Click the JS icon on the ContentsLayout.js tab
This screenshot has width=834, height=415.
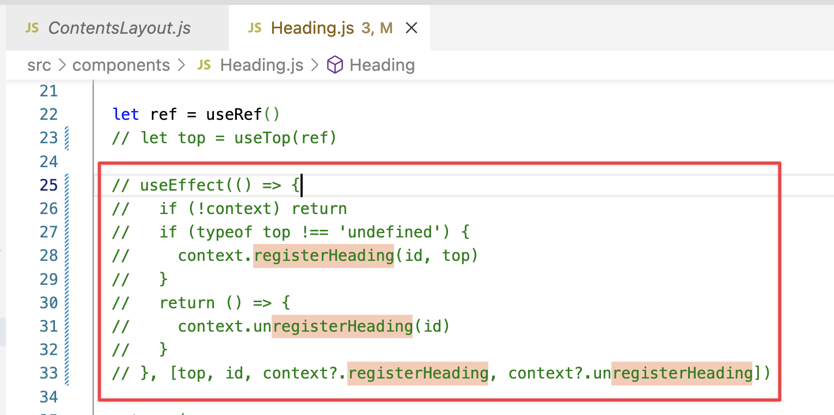click(32, 27)
